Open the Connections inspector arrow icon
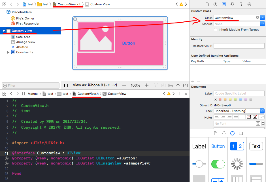Screen dimensions: 266x182 (249, 5)
